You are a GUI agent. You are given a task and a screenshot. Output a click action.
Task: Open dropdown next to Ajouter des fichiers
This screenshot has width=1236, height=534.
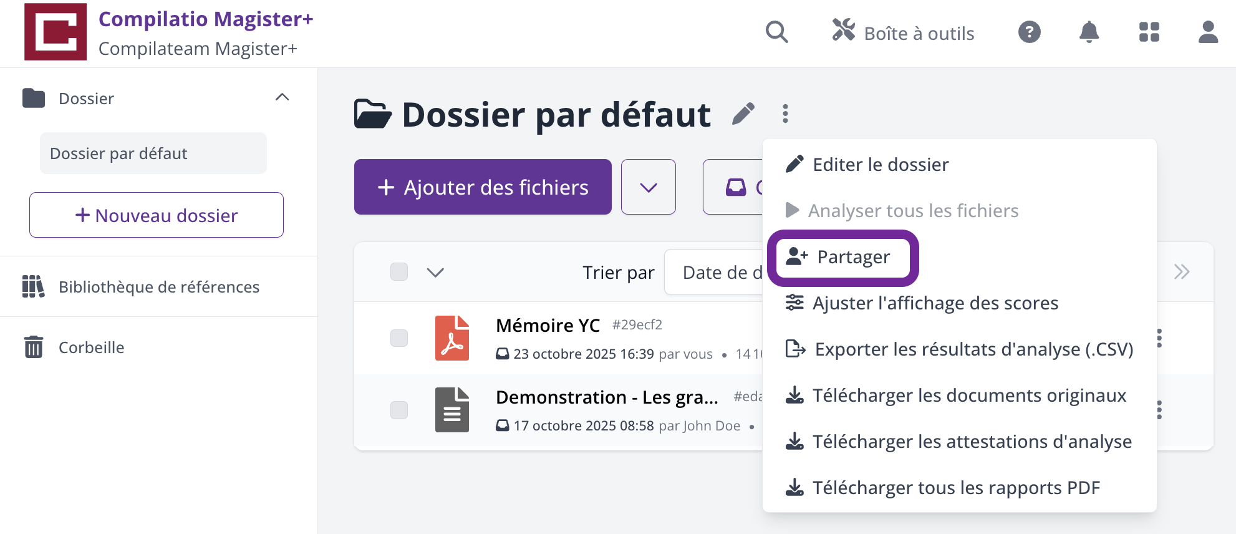649,187
